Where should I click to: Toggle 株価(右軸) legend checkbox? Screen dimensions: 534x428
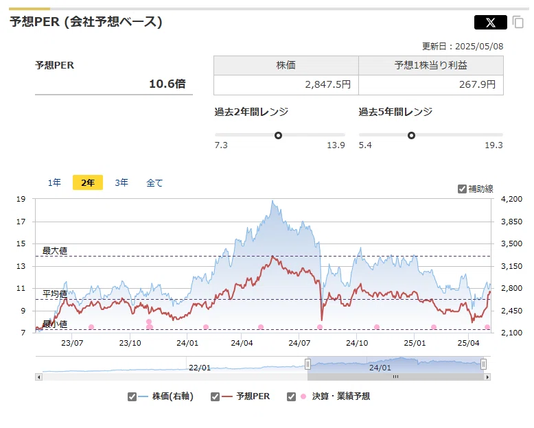click(x=132, y=396)
